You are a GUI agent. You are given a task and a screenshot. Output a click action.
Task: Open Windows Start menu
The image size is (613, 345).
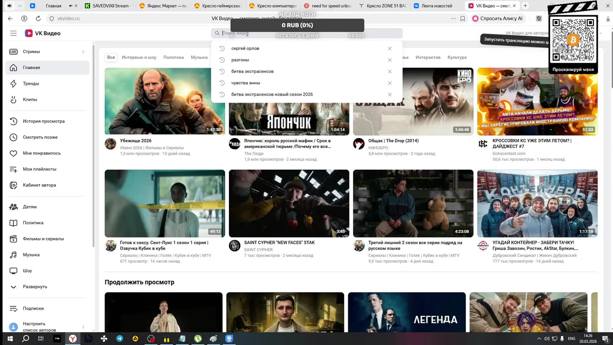(x=10, y=339)
